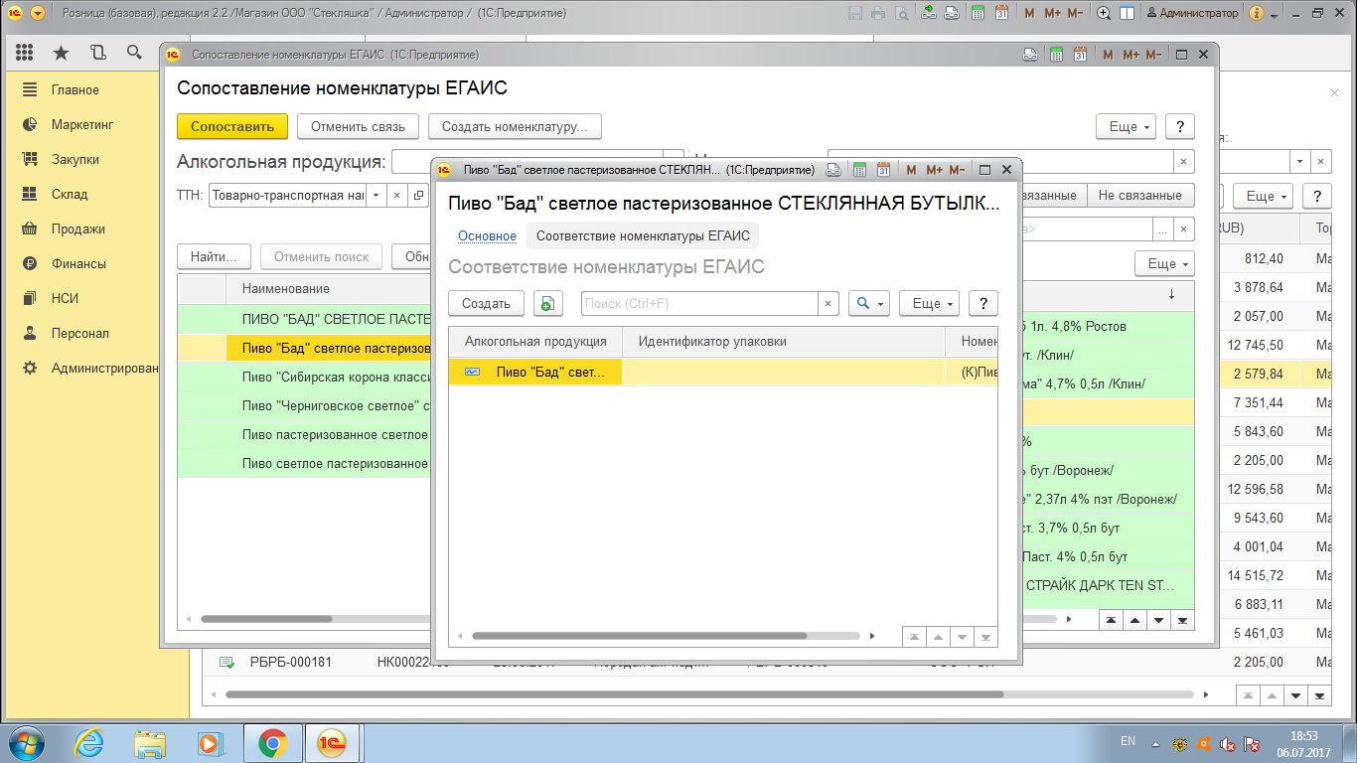Click the yellow info icon in title bar
Image resolution: width=1357 pixels, height=763 pixels.
(x=1257, y=13)
